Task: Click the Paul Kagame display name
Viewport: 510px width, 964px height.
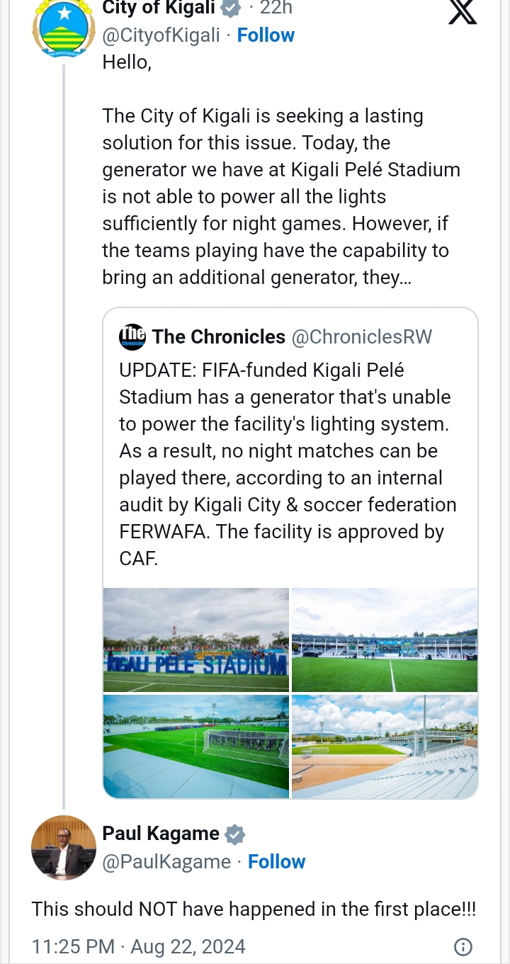Action: pyautogui.click(x=161, y=834)
